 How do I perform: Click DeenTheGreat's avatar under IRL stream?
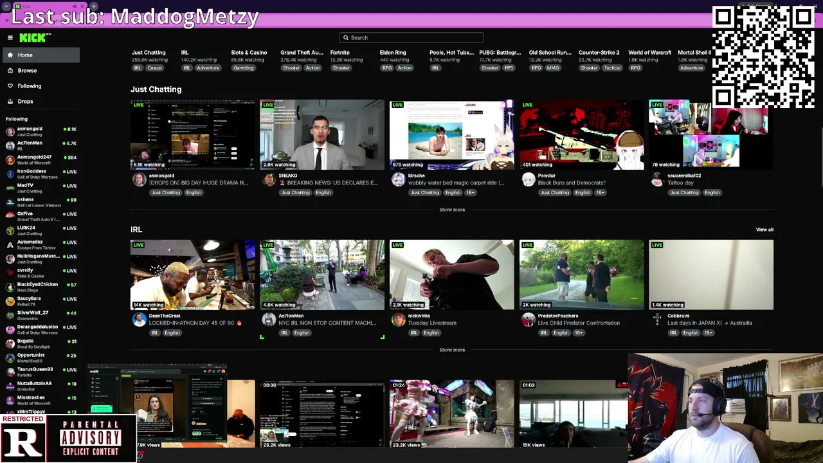pos(139,320)
